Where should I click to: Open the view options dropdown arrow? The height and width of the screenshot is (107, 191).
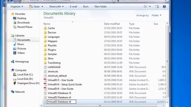click(x=150, y=7)
